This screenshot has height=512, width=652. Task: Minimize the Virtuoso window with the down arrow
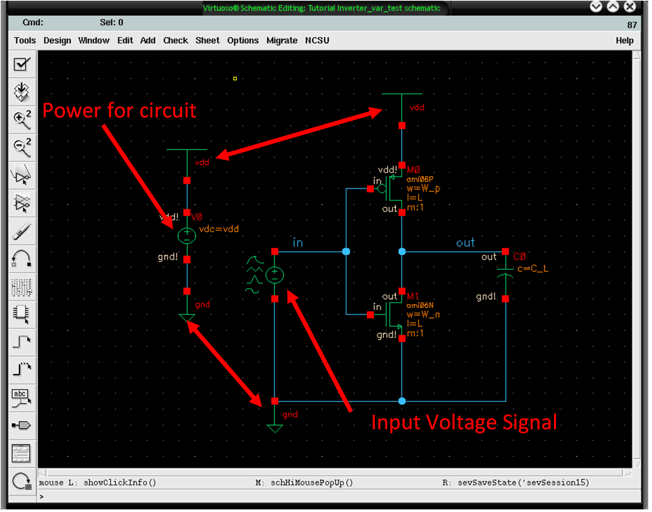(596, 7)
